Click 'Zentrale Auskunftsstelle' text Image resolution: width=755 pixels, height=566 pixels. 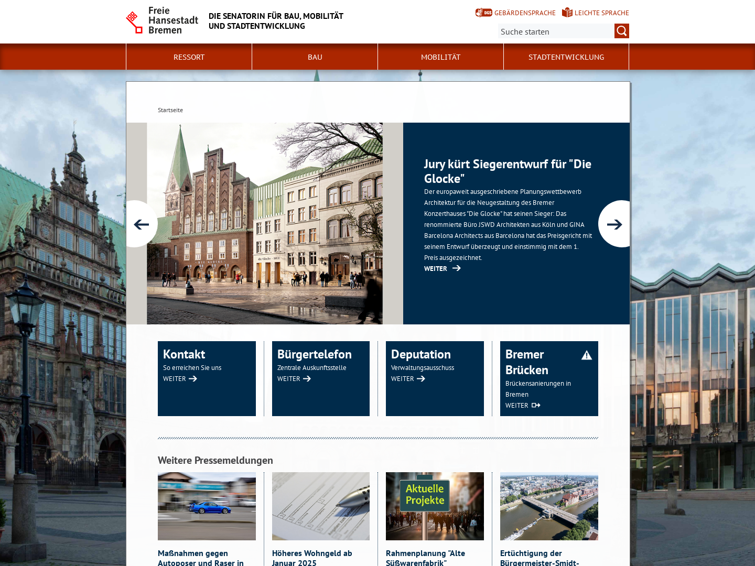pyautogui.click(x=312, y=368)
